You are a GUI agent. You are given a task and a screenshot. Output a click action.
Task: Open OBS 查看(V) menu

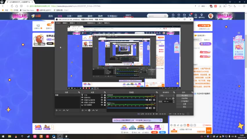(x=72, y=23)
